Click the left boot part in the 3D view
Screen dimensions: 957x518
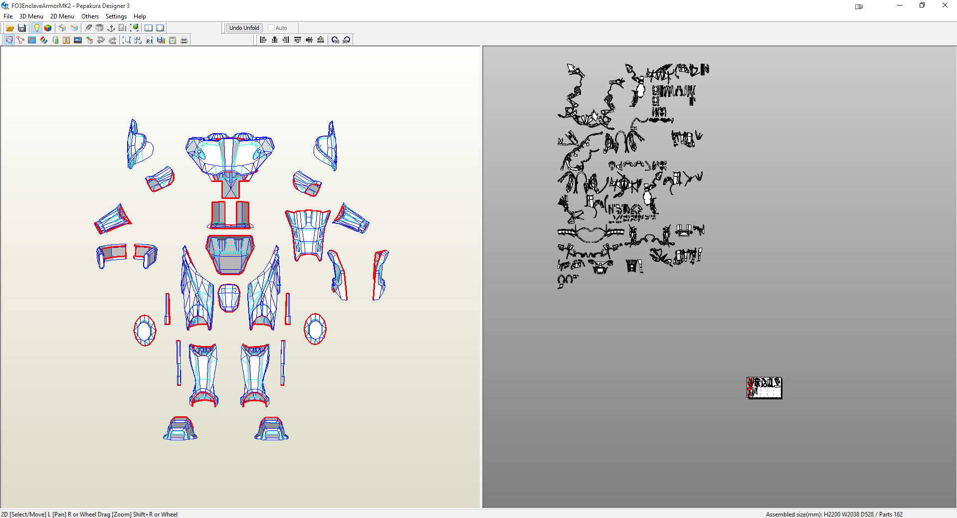181,429
